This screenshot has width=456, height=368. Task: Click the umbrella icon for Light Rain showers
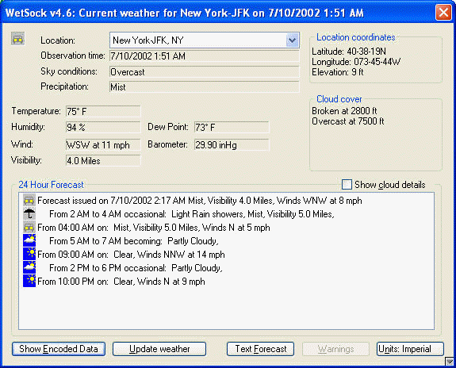[29, 214]
